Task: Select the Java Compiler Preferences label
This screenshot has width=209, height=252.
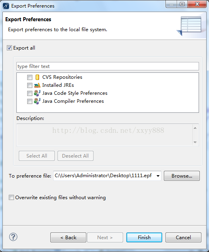Action: click(x=73, y=101)
